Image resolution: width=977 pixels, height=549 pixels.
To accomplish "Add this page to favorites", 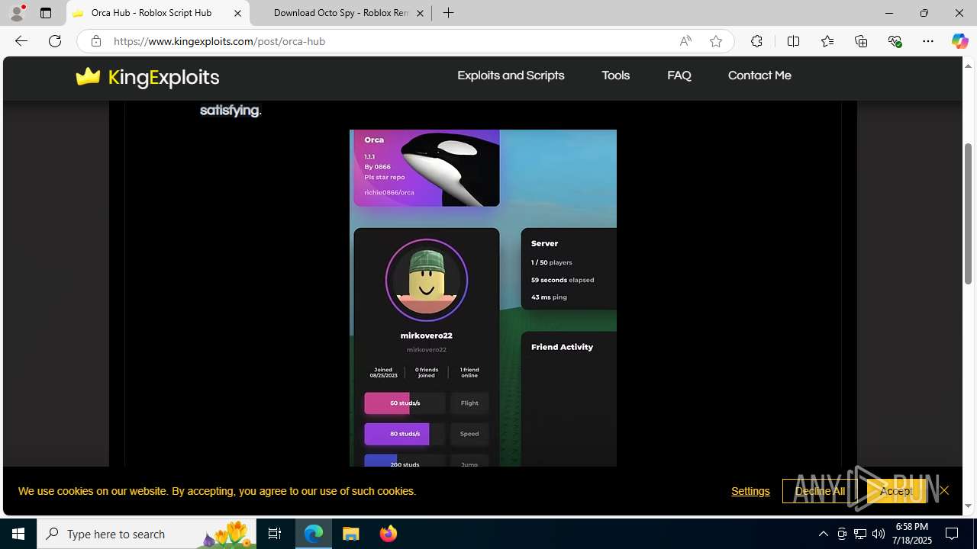I will tap(716, 41).
